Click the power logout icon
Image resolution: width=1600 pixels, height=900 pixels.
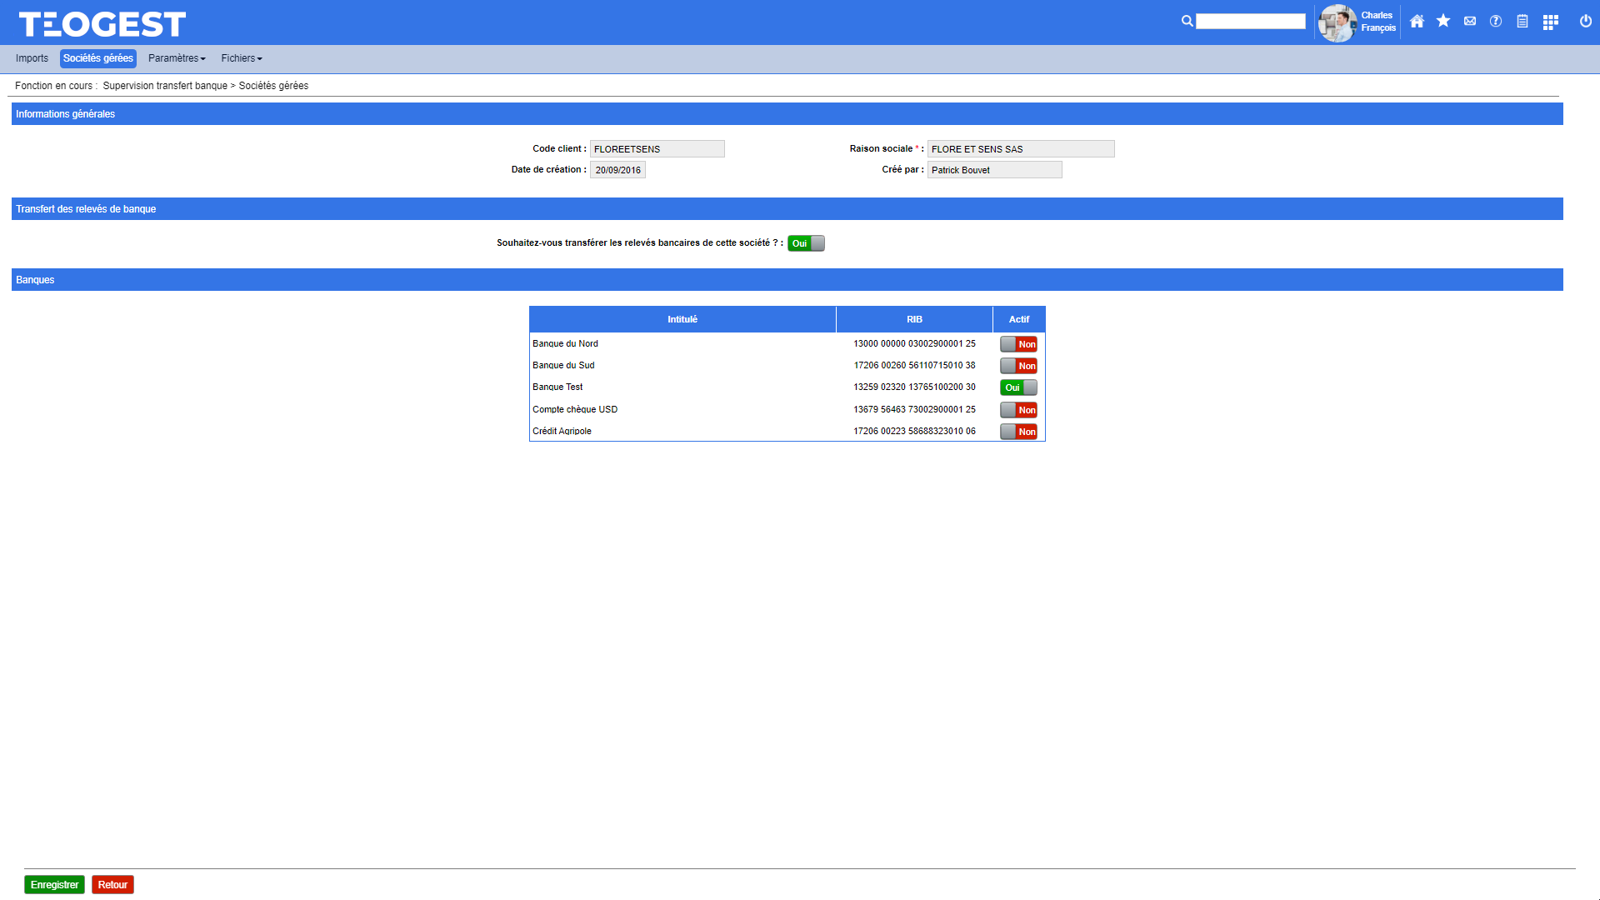1586,22
